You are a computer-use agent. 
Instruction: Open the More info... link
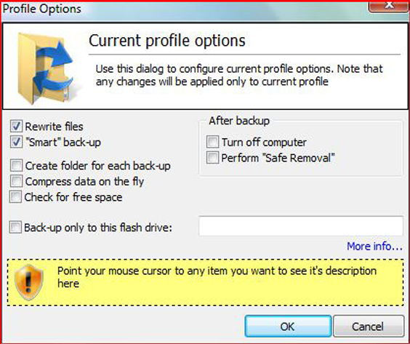[374, 246]
